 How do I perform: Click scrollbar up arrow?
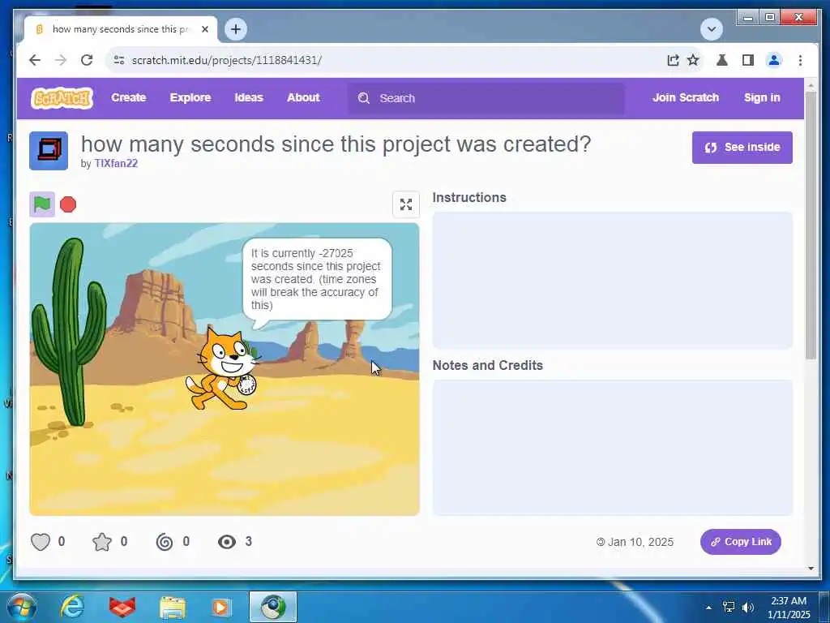pyautogui.click(x=811, y=84)
